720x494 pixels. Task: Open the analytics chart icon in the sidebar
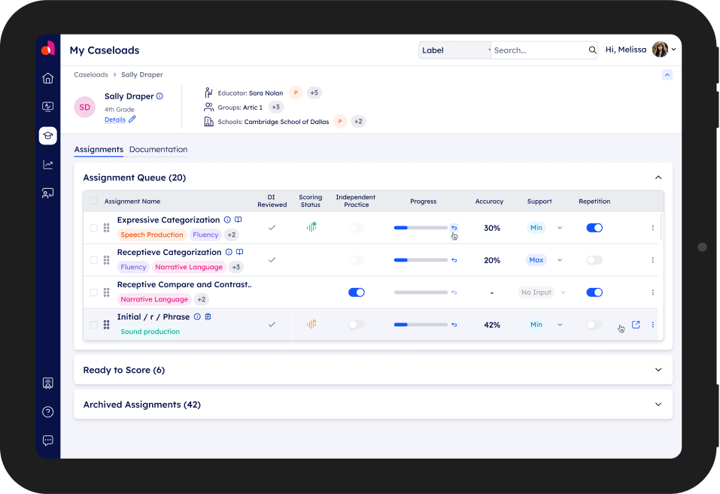pos(48,165)
